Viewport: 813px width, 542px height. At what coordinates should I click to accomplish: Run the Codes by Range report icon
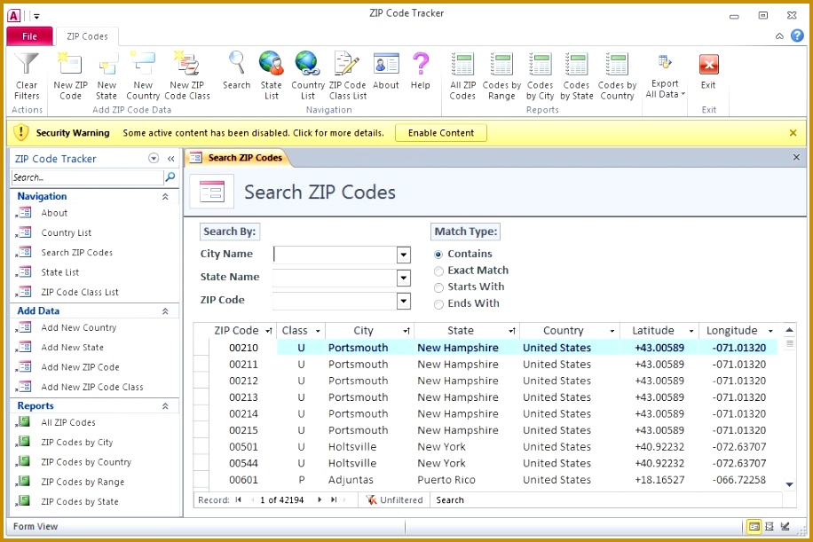[x=501, y=64]
